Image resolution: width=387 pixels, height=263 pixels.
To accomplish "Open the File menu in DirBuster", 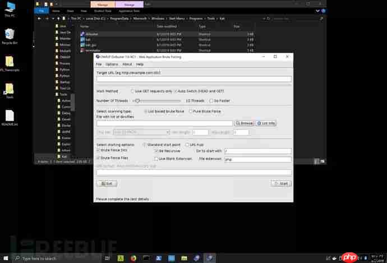I will pos(99,64).
